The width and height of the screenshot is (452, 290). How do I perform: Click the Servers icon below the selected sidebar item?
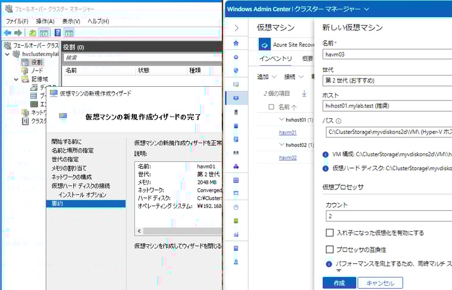pos(236,112)
